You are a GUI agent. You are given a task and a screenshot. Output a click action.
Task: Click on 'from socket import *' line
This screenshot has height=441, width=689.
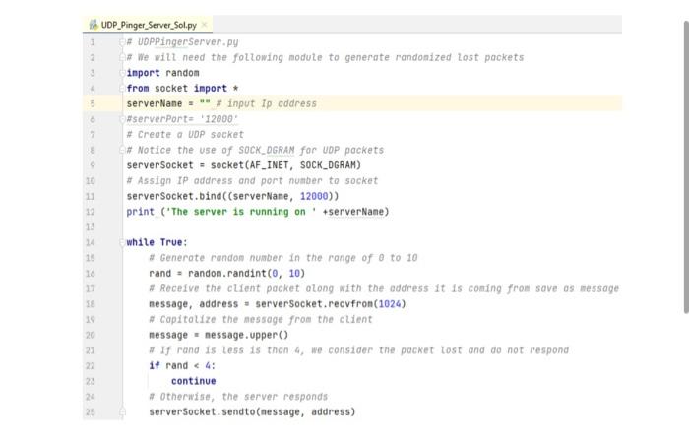(x=182, y=89)
